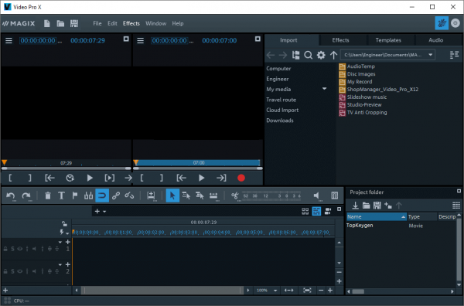Select the Downloads location

280,121
